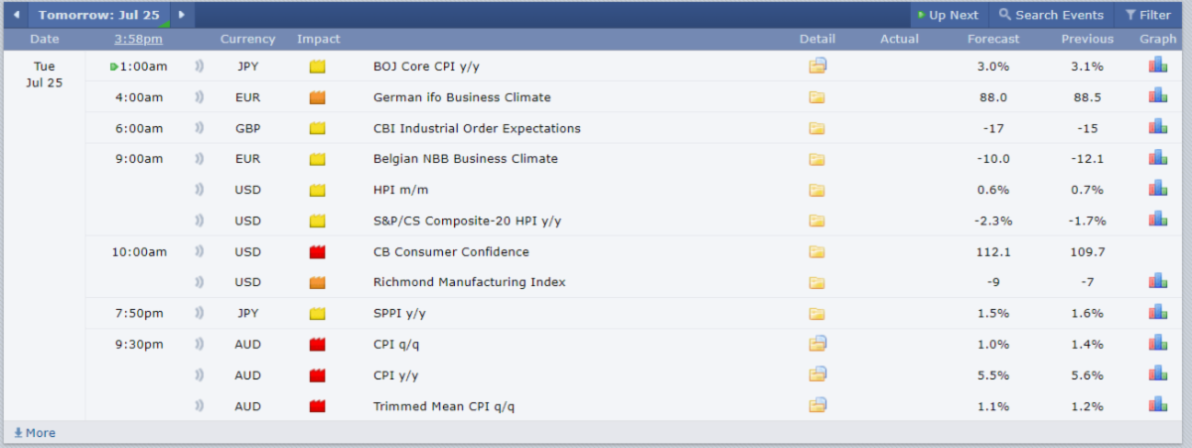Go to next day arrow

pos(181,15)
